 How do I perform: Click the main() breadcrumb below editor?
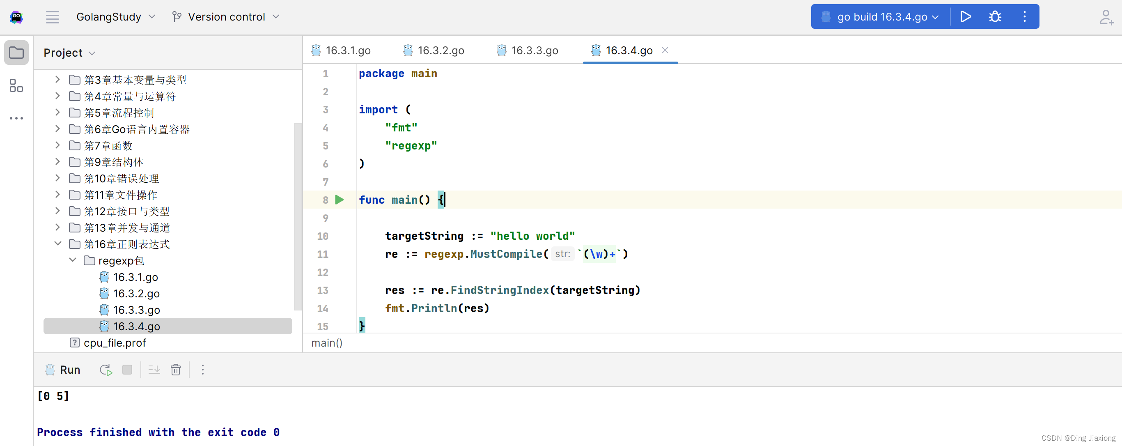coord(327,343)
